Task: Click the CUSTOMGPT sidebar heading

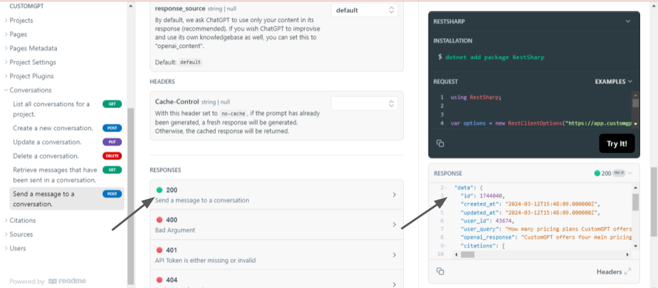Action: pos(27,6)
